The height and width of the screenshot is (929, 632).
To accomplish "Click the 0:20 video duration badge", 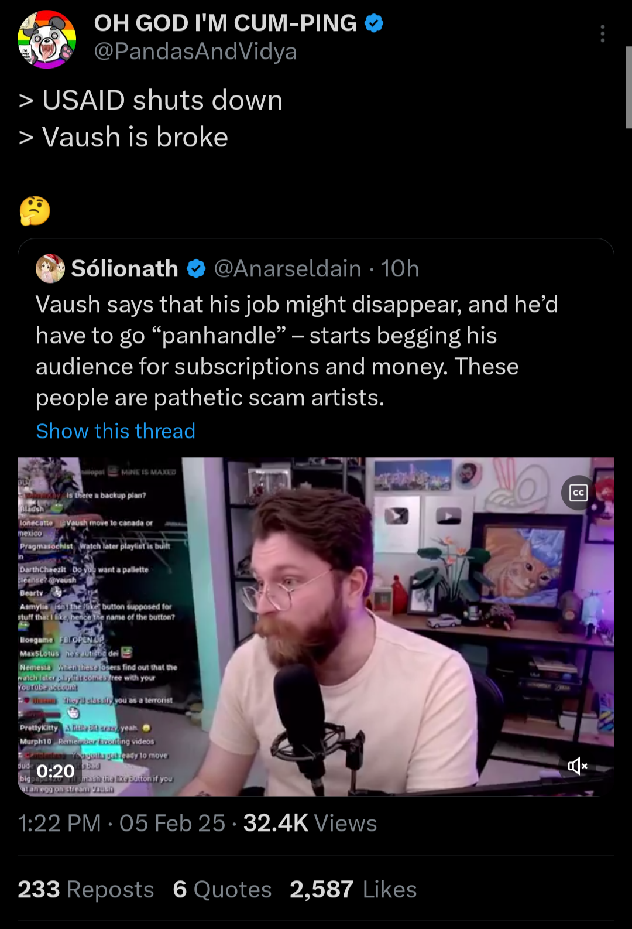I will [56, 771].
